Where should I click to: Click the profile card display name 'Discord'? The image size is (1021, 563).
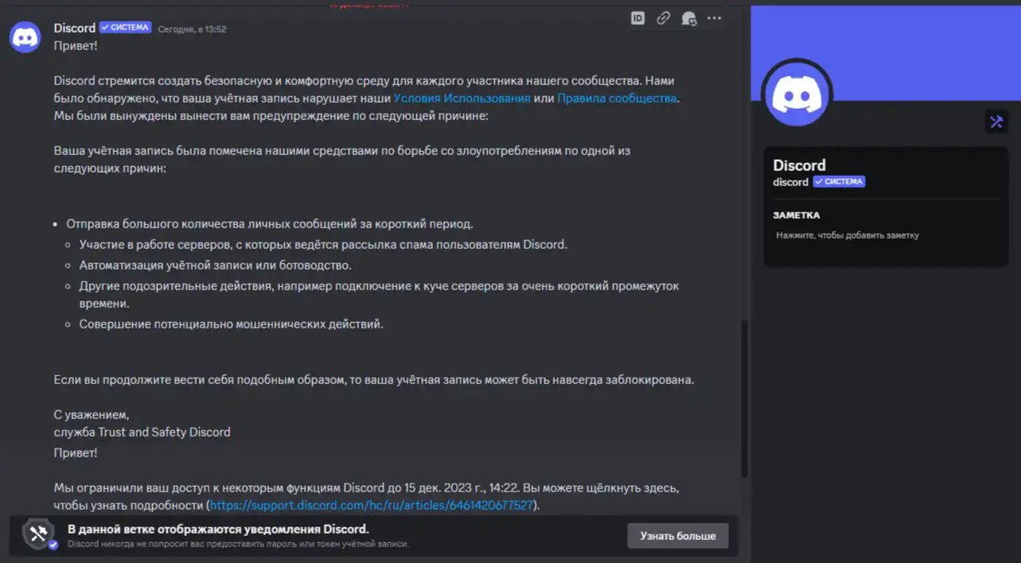click(x=799, y=165)
